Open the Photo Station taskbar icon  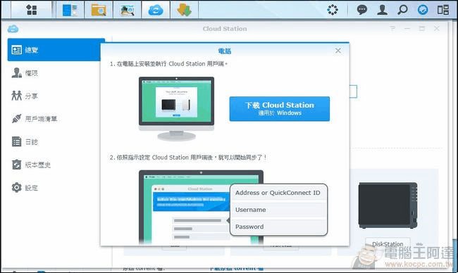[x=127, y=10]
